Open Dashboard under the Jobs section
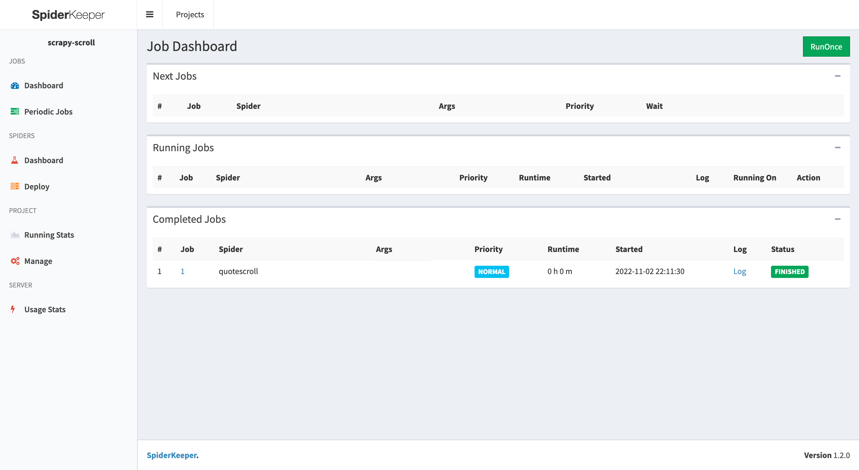Viewport: 859px width, 470px height. [x=44, y=86]
